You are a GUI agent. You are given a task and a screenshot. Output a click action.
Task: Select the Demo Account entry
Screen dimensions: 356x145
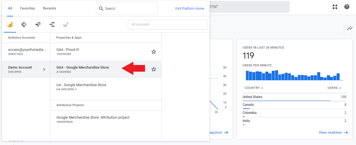point(26,69)
